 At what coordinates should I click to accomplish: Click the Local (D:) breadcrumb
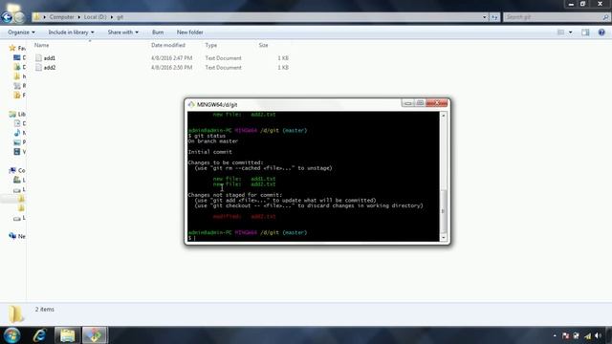coord(96,17)
